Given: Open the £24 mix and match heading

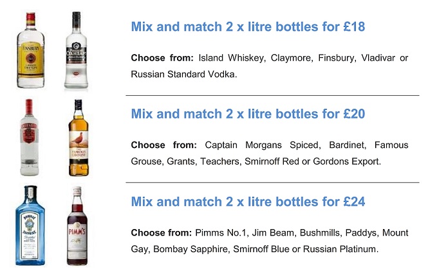Looking at the screenshot, I should click(248, 201).
